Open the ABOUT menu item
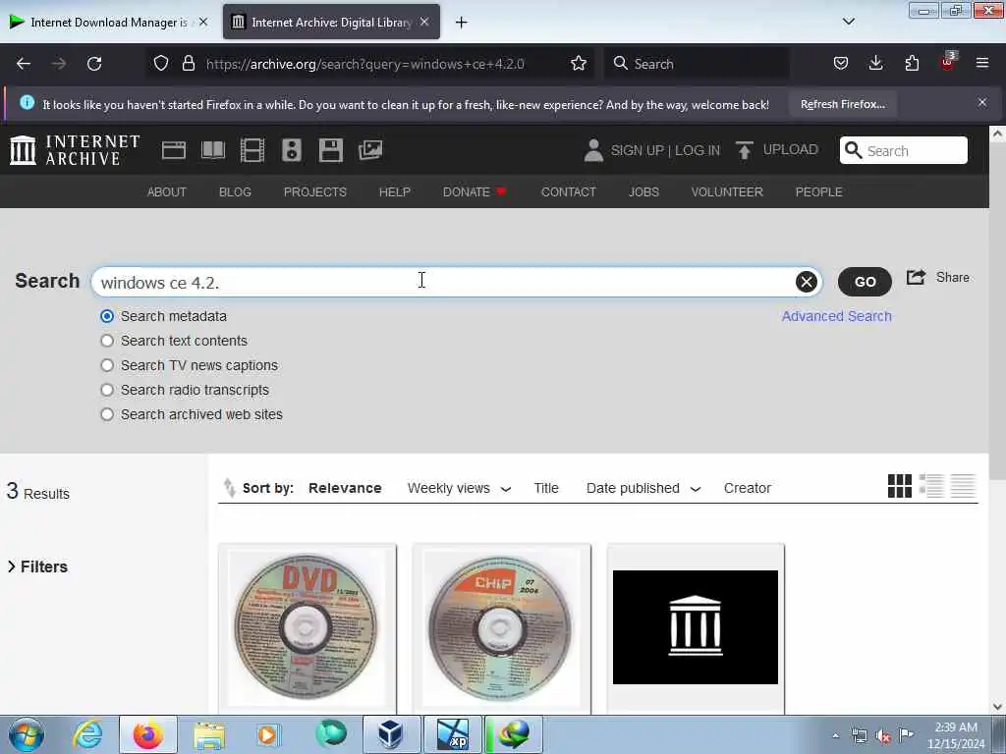The height and width of the screenshot is (754, 1006). pos(167,191)
